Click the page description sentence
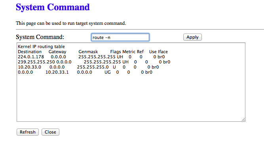 pos(71,23)
